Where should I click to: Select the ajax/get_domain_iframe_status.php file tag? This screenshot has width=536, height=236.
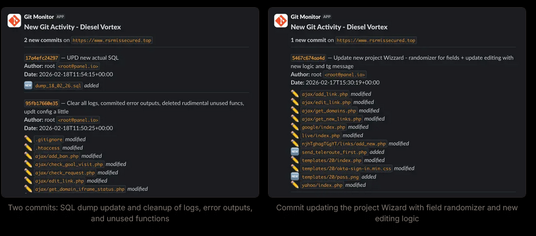point(80,189)
